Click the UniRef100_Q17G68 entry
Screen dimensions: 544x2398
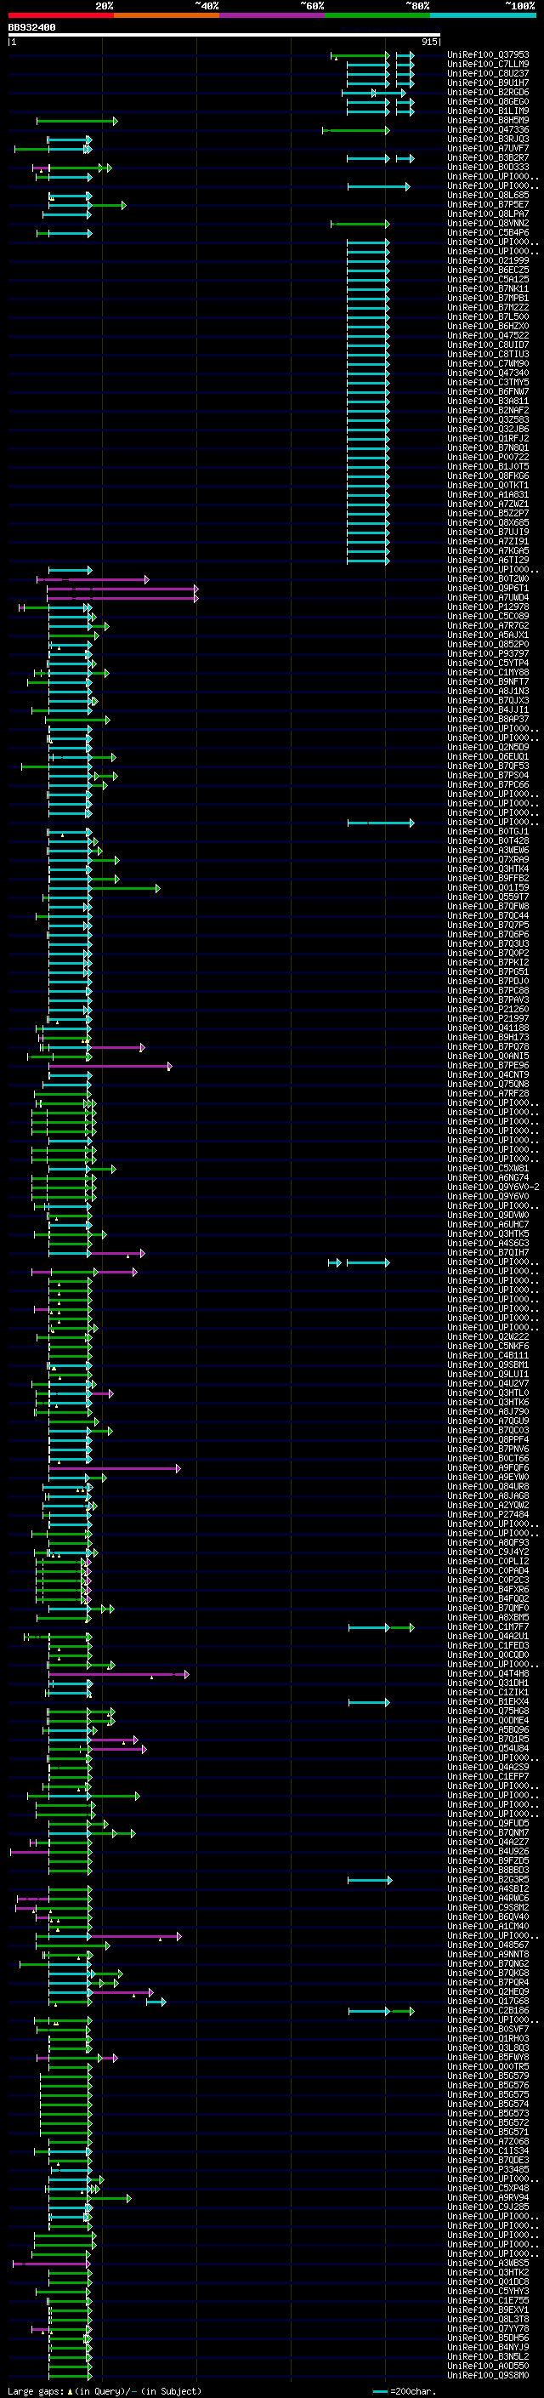(488, 2001)
